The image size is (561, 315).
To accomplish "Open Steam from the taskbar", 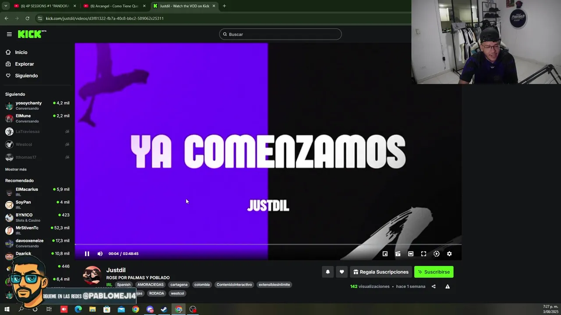I will point(164,309).
